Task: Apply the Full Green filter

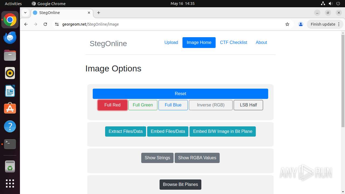Action: click(143, 105)
